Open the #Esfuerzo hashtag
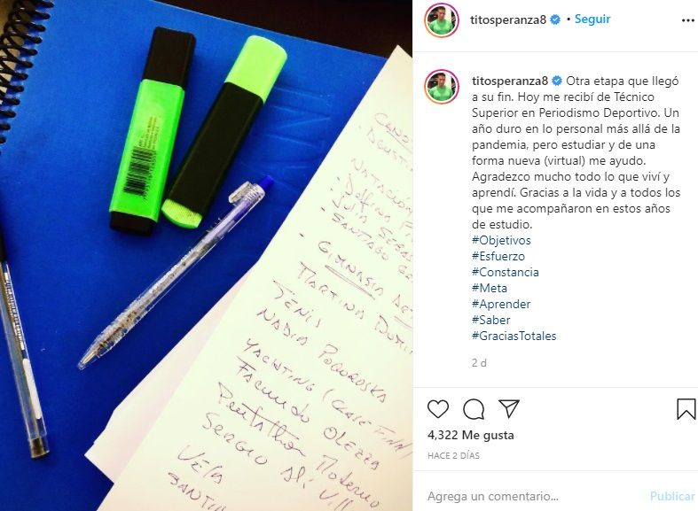698x511 pixels. (498, 257)
